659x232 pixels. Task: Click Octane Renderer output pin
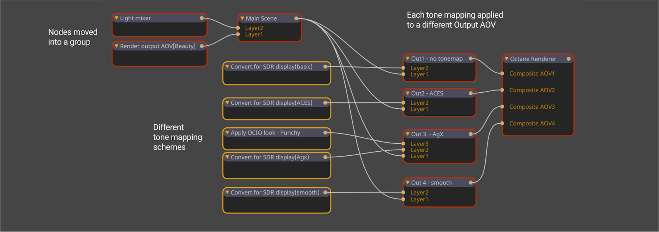tap(569, 59)
